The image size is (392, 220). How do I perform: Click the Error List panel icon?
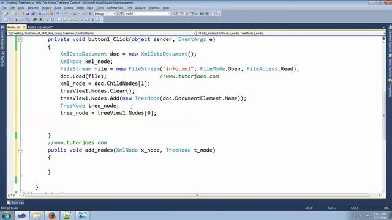click(9, 202)
